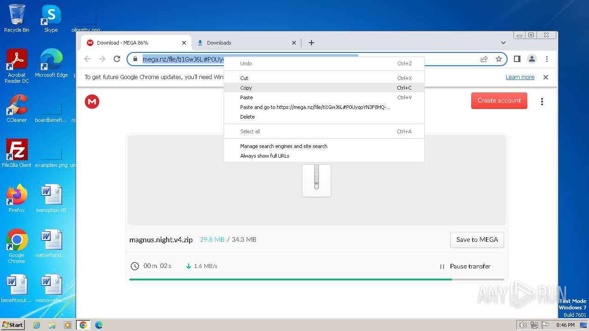Screen dimensions: 589x331
Task: Click the volume speaker tray icon
Action: click(523, 325)
